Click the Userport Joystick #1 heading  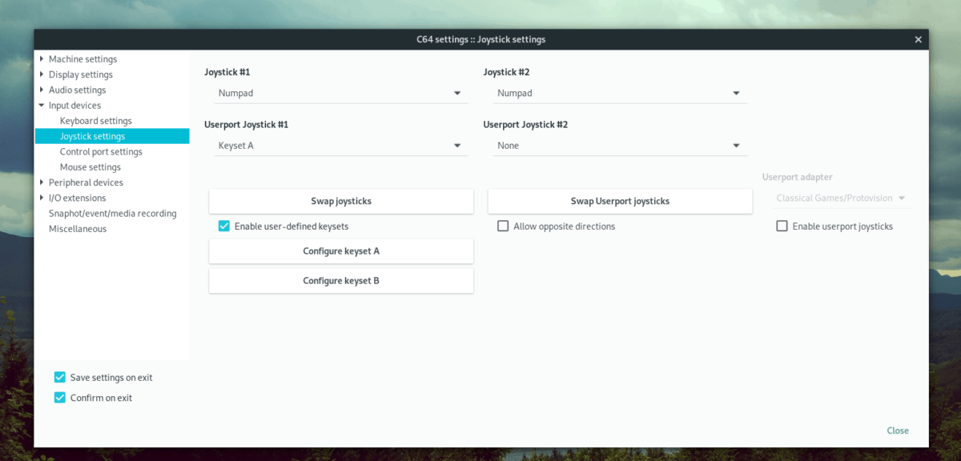click(x=246, y=125)
